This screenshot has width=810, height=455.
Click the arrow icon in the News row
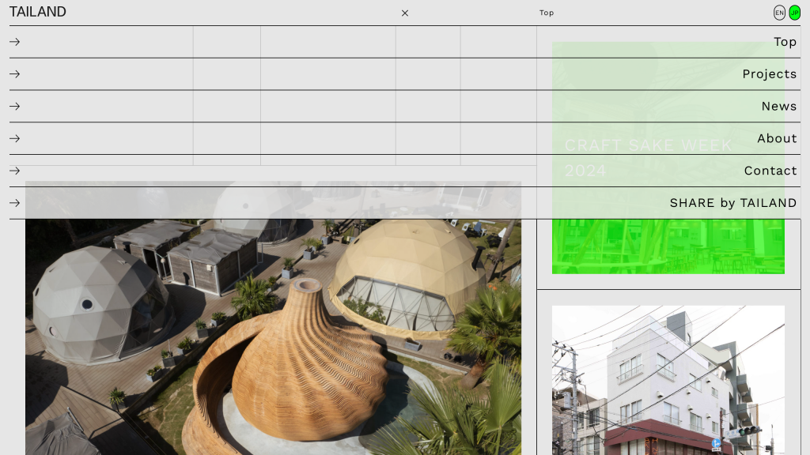click(x=14, y=107)
